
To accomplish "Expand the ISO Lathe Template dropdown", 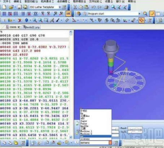I will coord(60,7).
